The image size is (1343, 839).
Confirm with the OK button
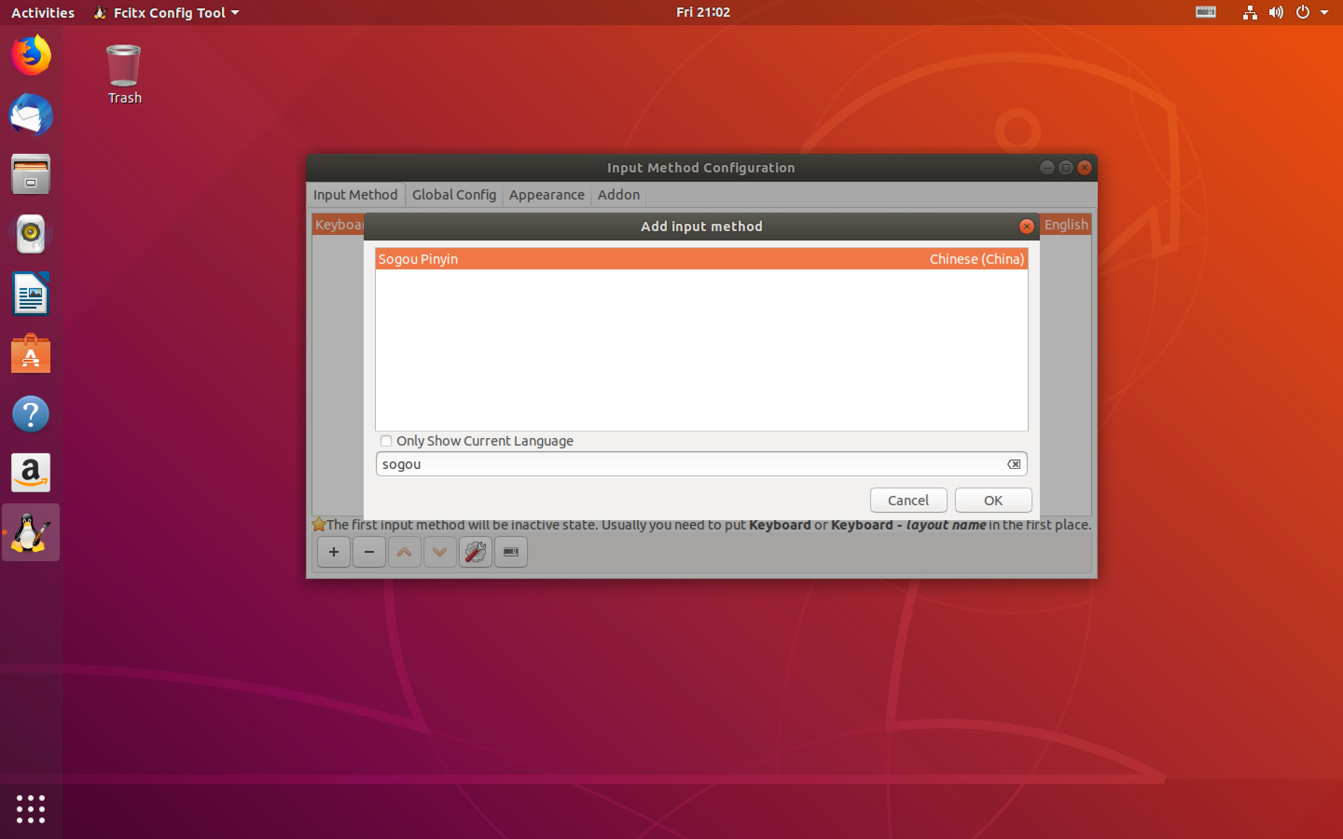click(993, 500)
